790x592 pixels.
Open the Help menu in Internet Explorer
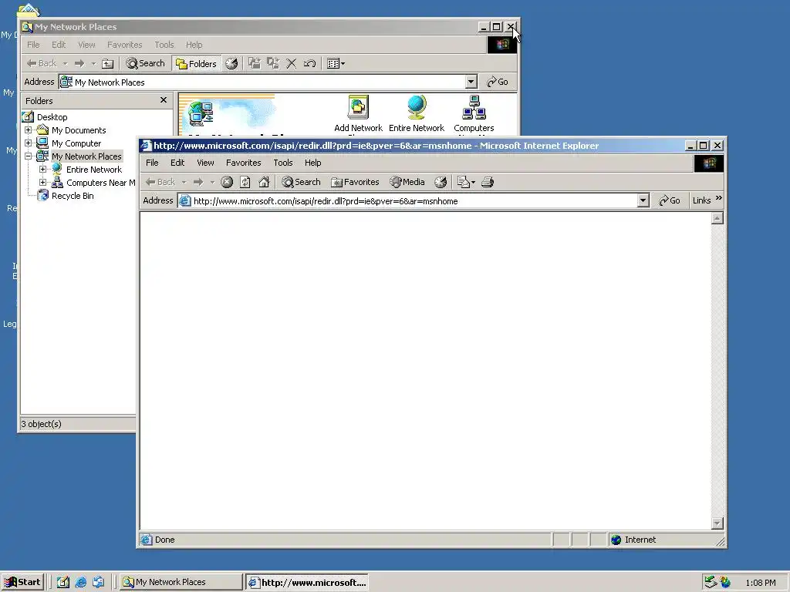click(x=313, y=163)
